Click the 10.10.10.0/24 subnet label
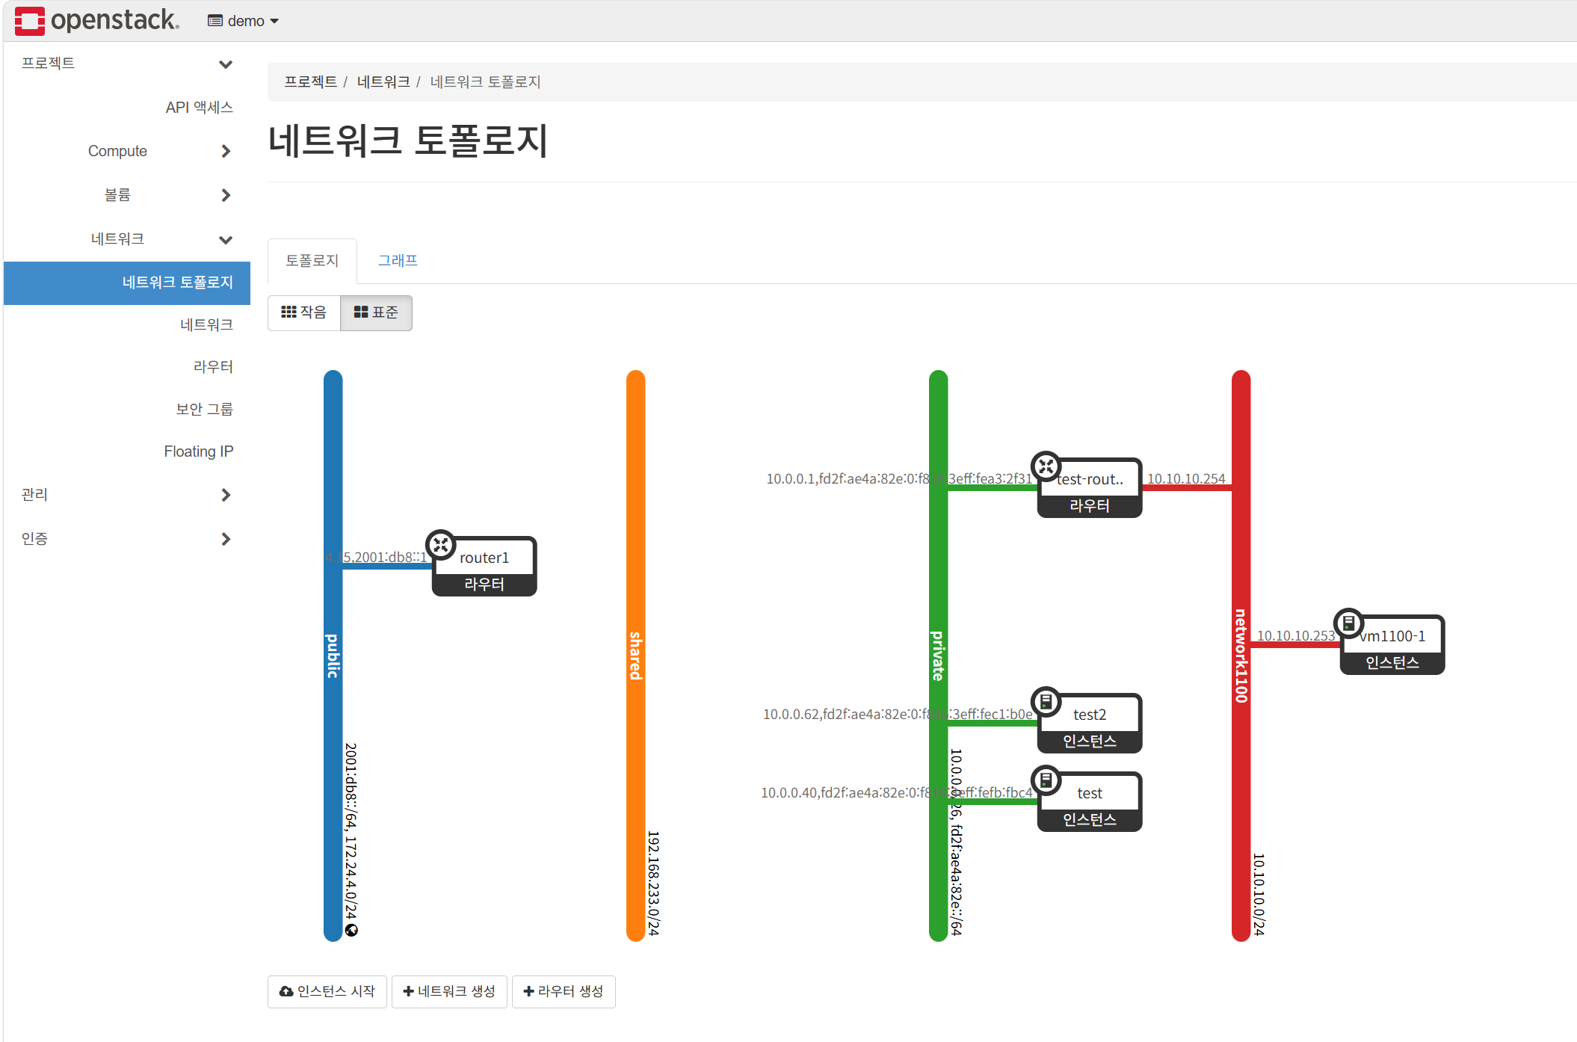This screenshot has width=1577, height=1042. coord(1259,894)
